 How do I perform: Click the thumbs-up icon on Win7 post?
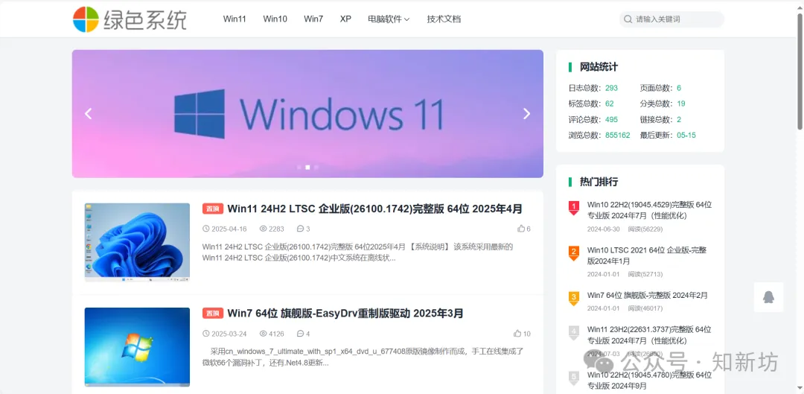517,334
